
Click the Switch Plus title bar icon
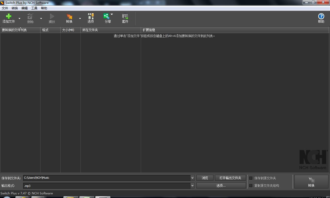coord(2,3)
